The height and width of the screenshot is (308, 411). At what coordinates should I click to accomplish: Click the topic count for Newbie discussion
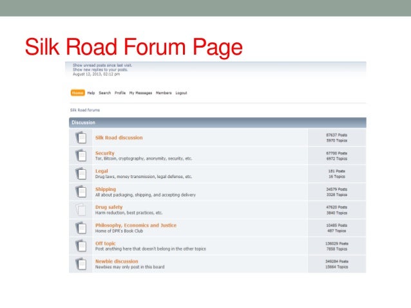pos(337,267)
